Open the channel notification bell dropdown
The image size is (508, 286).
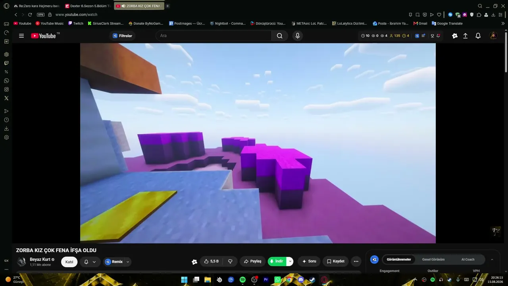90,262
